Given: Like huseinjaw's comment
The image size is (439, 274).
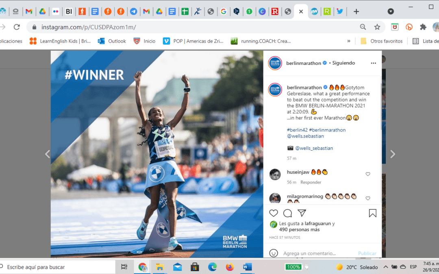Looking at the screenshot, I should point(368,174).
